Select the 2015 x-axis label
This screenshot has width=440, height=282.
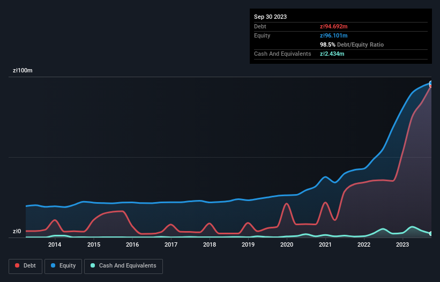94,244
